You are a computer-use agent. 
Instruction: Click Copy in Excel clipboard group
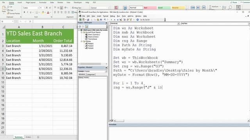pyautogui.click(x=11, y=10)
